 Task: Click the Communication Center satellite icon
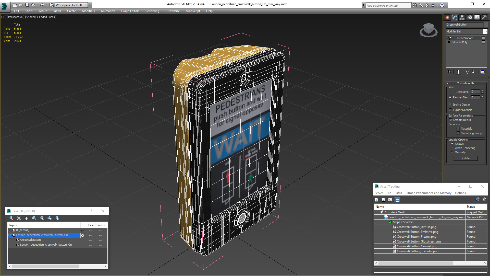tap(427, 5)
